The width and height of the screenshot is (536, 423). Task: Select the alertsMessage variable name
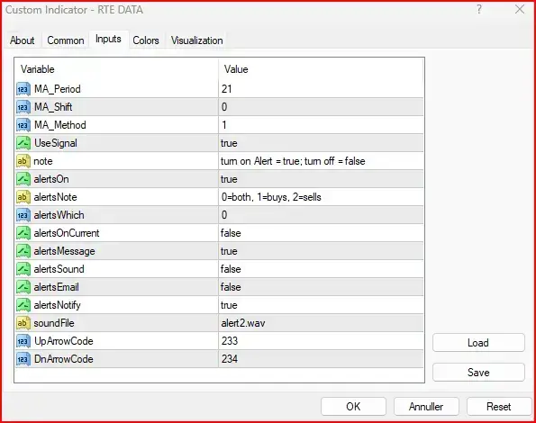[64, 251]
